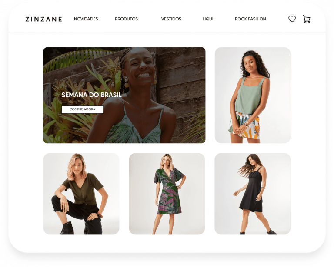Click the ZINZANE logo
Viewport: 334px width, 267px height.
[43, 19]
